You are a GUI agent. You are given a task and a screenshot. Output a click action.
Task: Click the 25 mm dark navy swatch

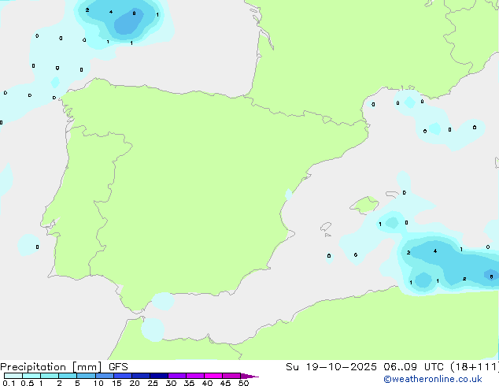click(x=159, y=376)
